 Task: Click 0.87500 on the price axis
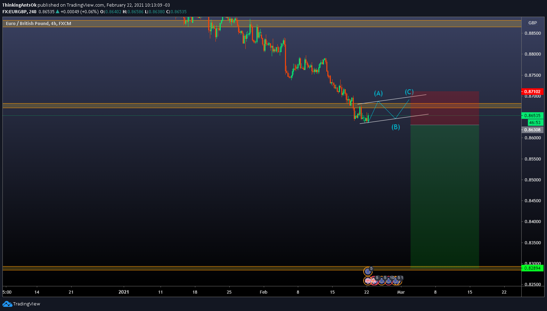pos(532,75)
